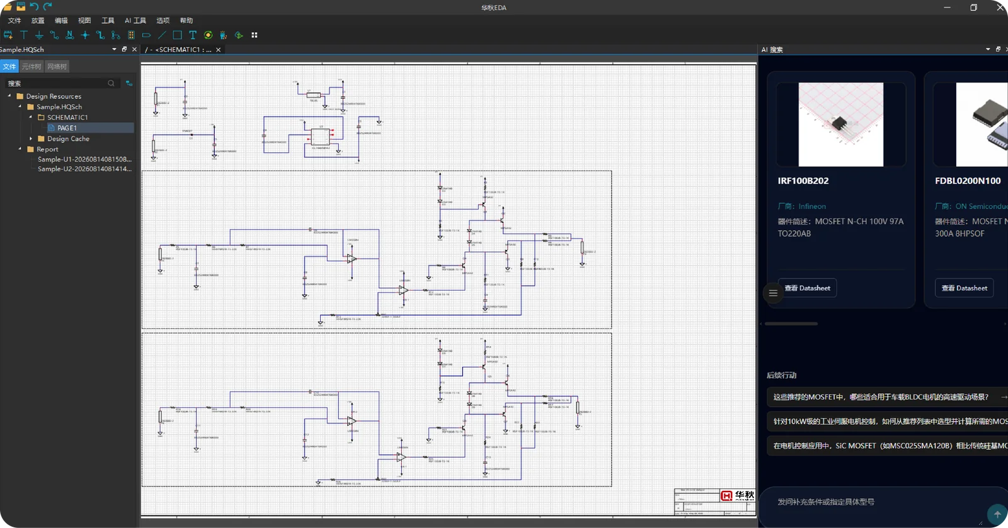Viewport: 1008px width, 528px height.
Task: Collapse the Design Resources tree node
Action: [x=9, y=96]
